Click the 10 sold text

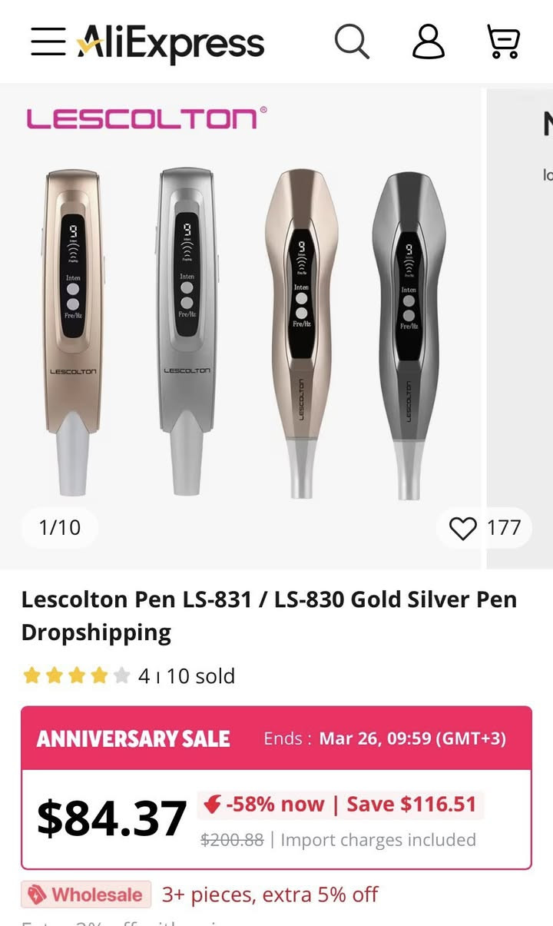[200, 676]
